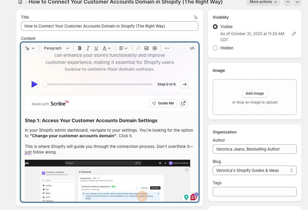Switch to HTML code view

click(x=192, y=48)
